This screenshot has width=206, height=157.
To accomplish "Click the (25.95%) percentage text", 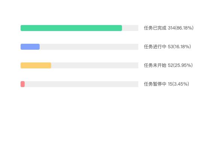I will pyautogui.click(x=183, y=65).
